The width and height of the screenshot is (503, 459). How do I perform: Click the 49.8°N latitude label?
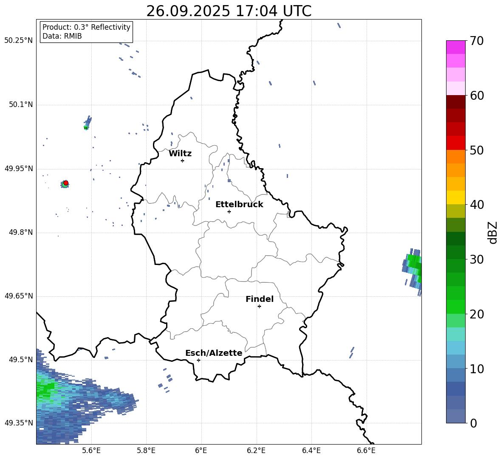coord(20,232)
